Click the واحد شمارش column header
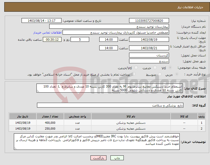The height and width of the screenshot is (165, 210). [77, 116]
